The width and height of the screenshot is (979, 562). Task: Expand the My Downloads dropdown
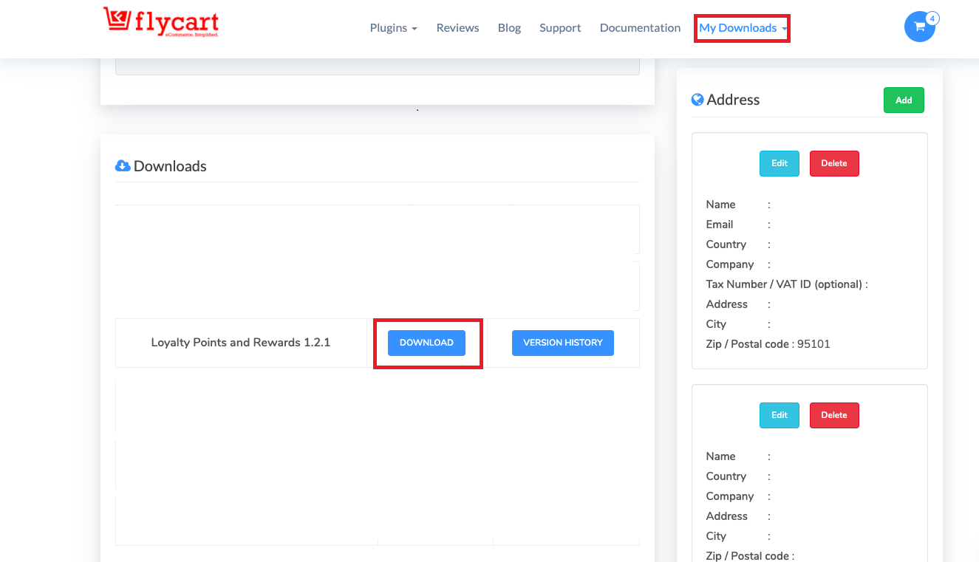pos(743,28)
